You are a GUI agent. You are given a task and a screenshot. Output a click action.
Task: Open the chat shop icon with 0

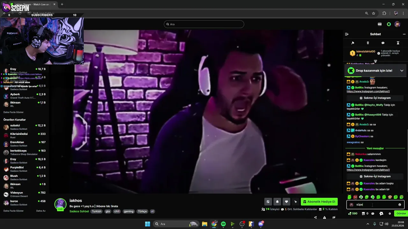(x=365, y=213)
